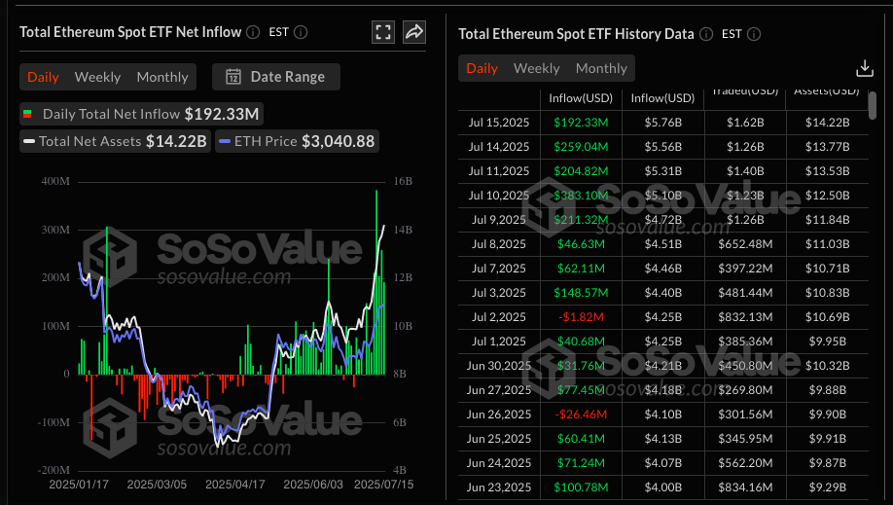The height and width of the screenshot is (505, 893).
Task: Click Jul 10,2025 date cell
Action: (x=499, y=196)
